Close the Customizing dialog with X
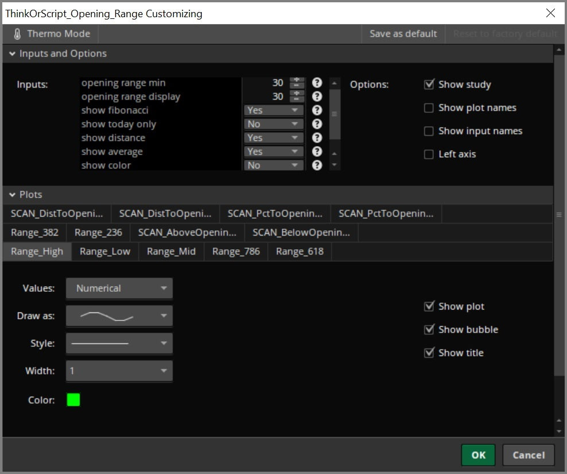Screen dimensions: 567x474 (x=550, y=13)
